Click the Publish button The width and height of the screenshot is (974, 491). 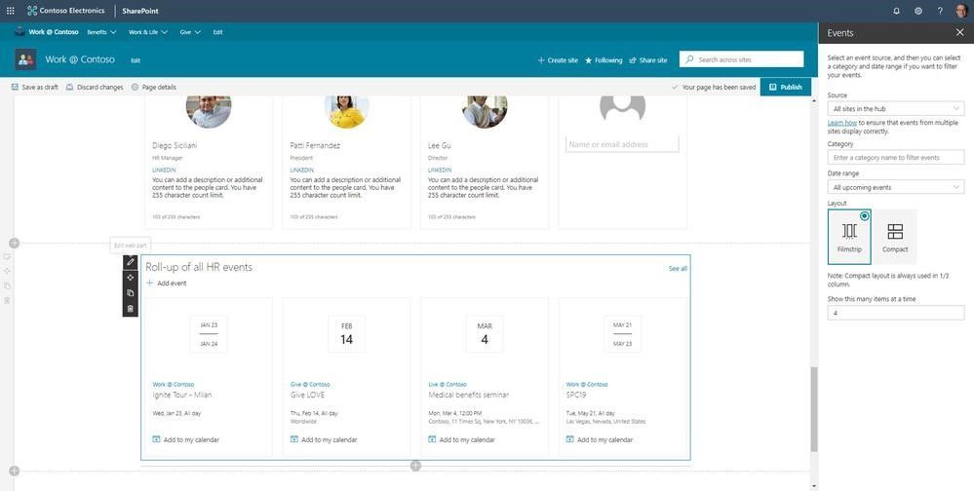(785, 87)
